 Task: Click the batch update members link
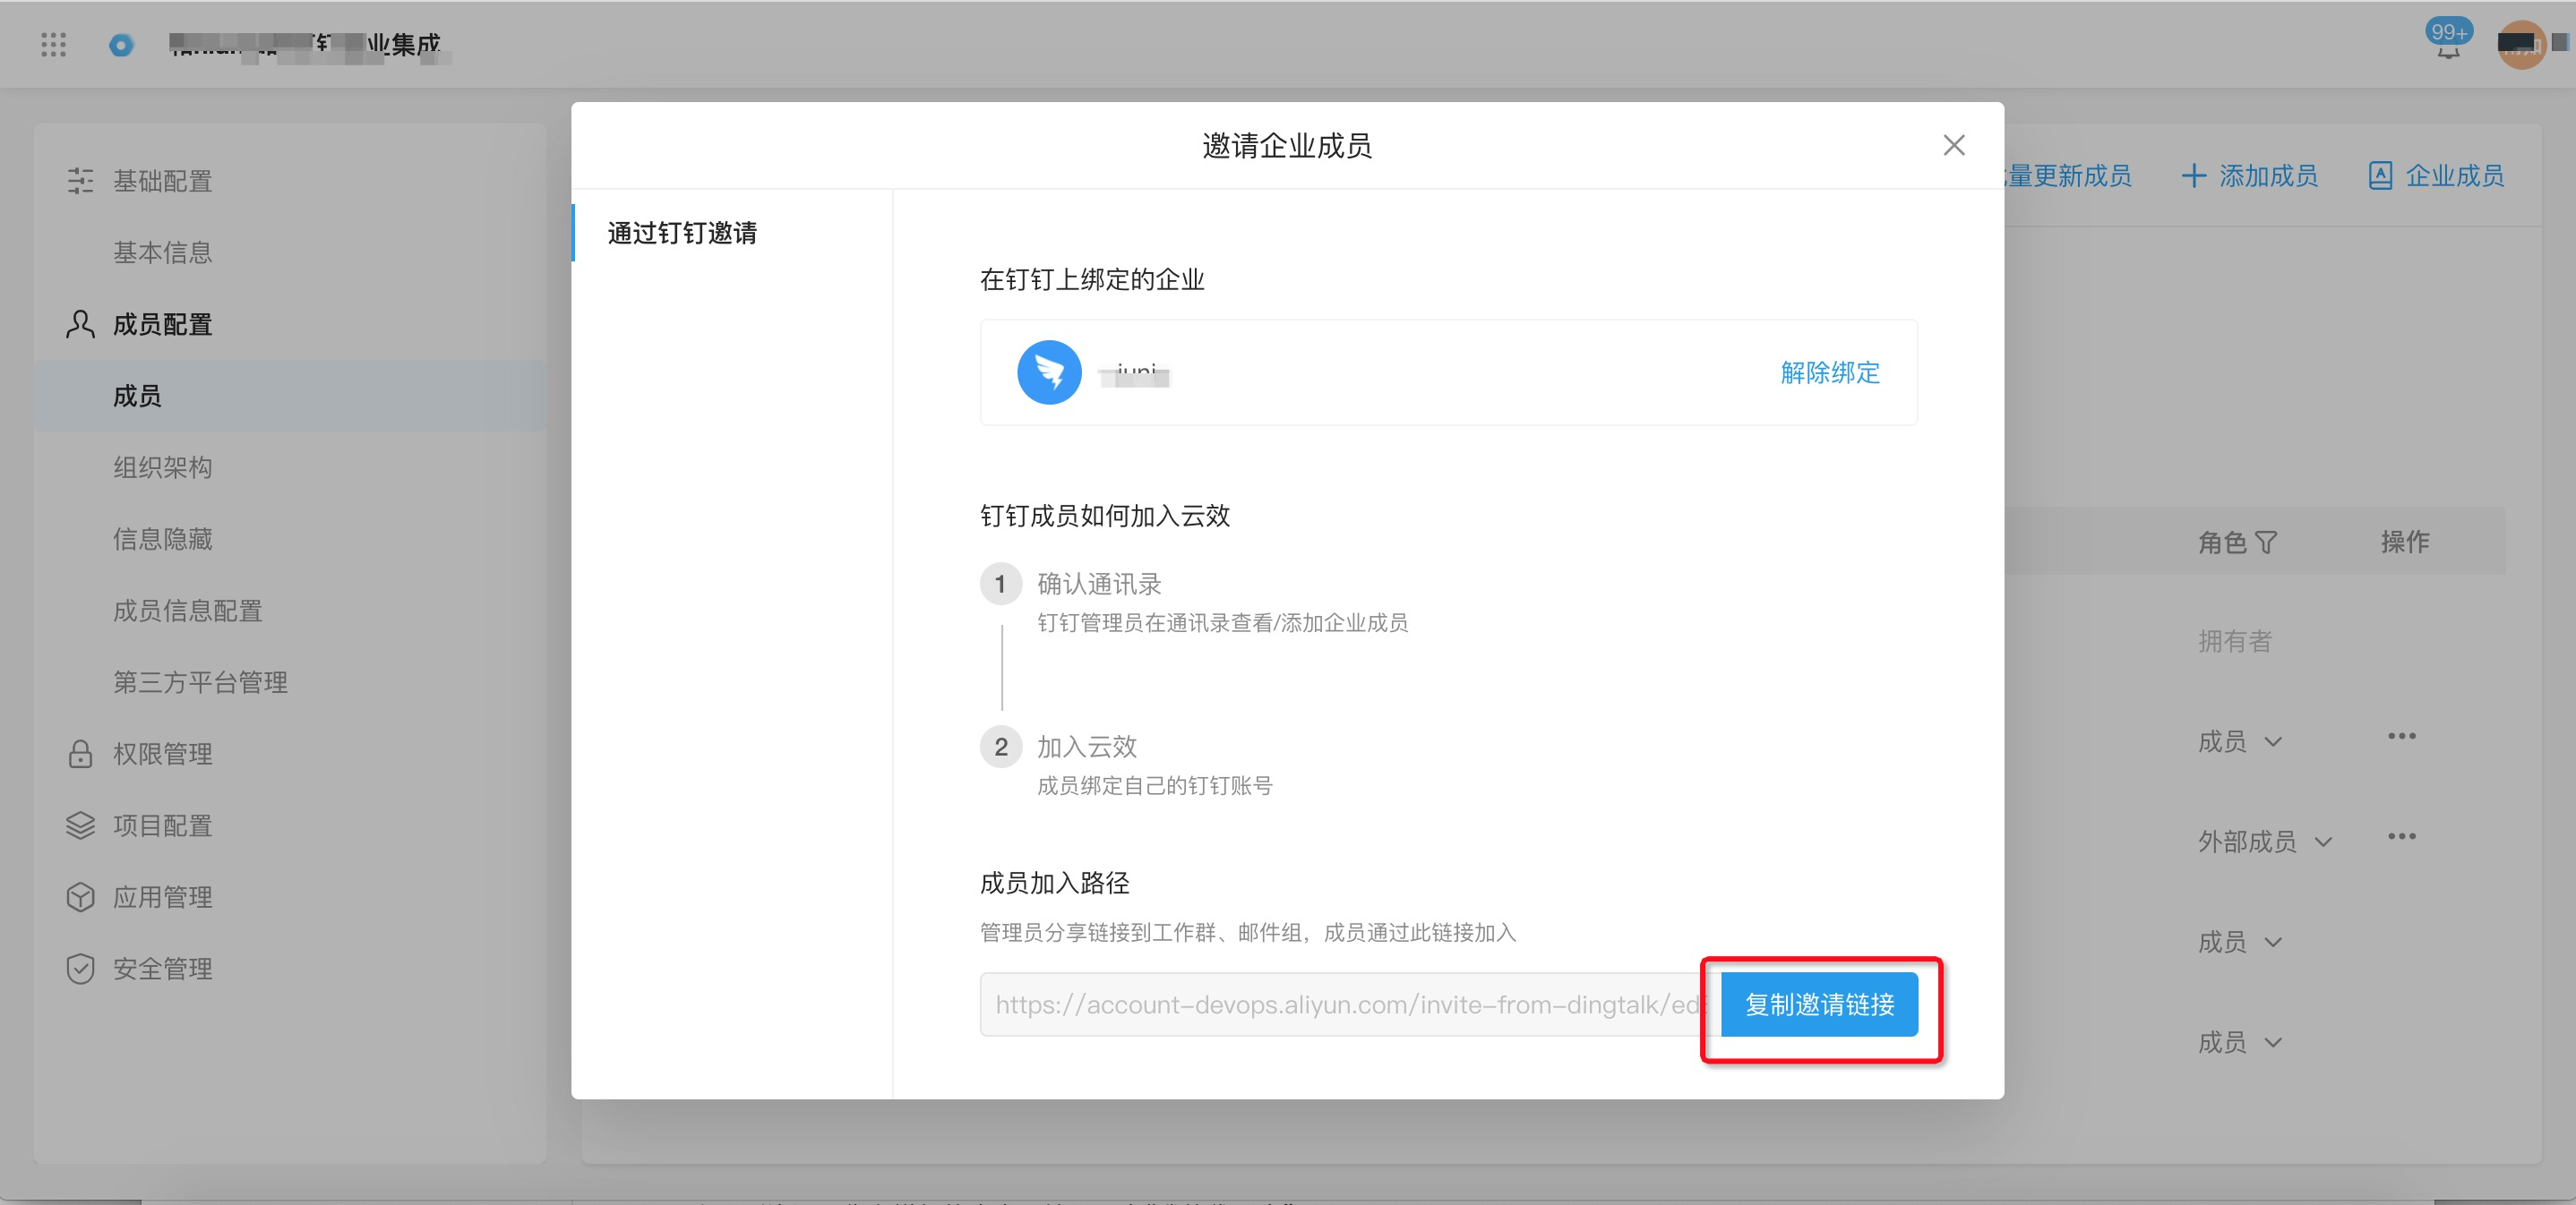coord(2068,175)
